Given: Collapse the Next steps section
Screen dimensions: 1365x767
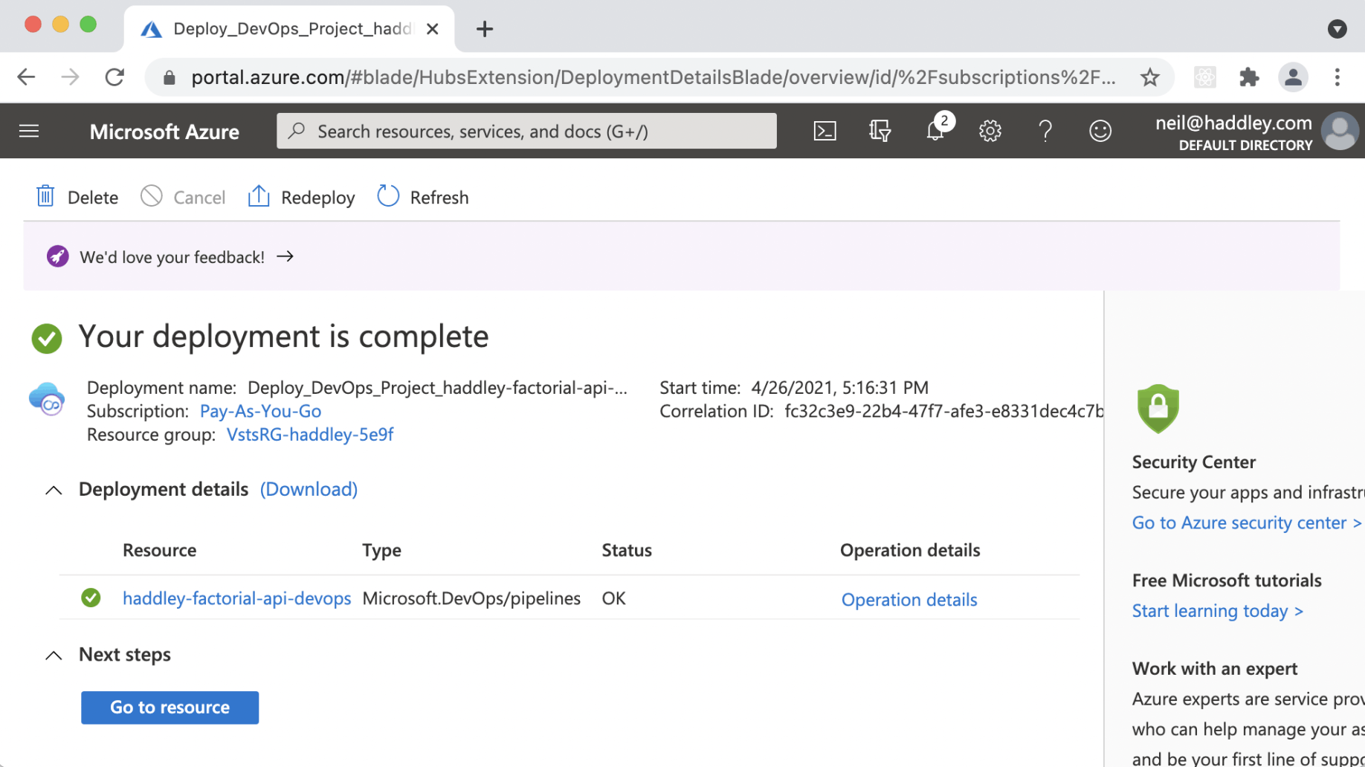Looking at the screenshot, I should pyautogui.click(x=54, y=655).
